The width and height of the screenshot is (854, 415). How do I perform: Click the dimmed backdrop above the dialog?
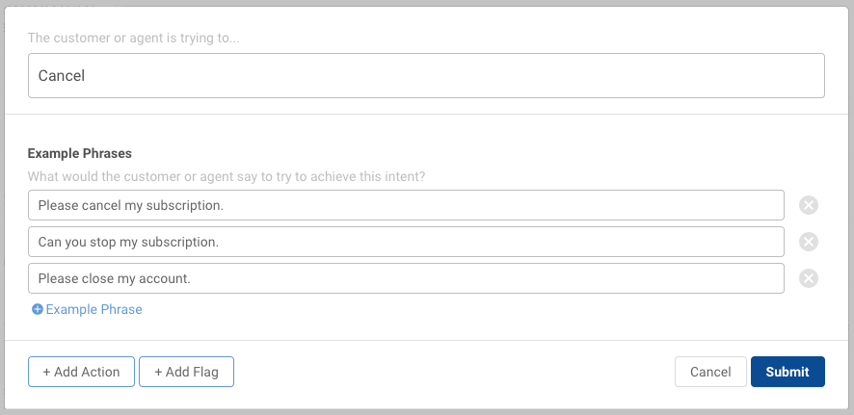427,3
